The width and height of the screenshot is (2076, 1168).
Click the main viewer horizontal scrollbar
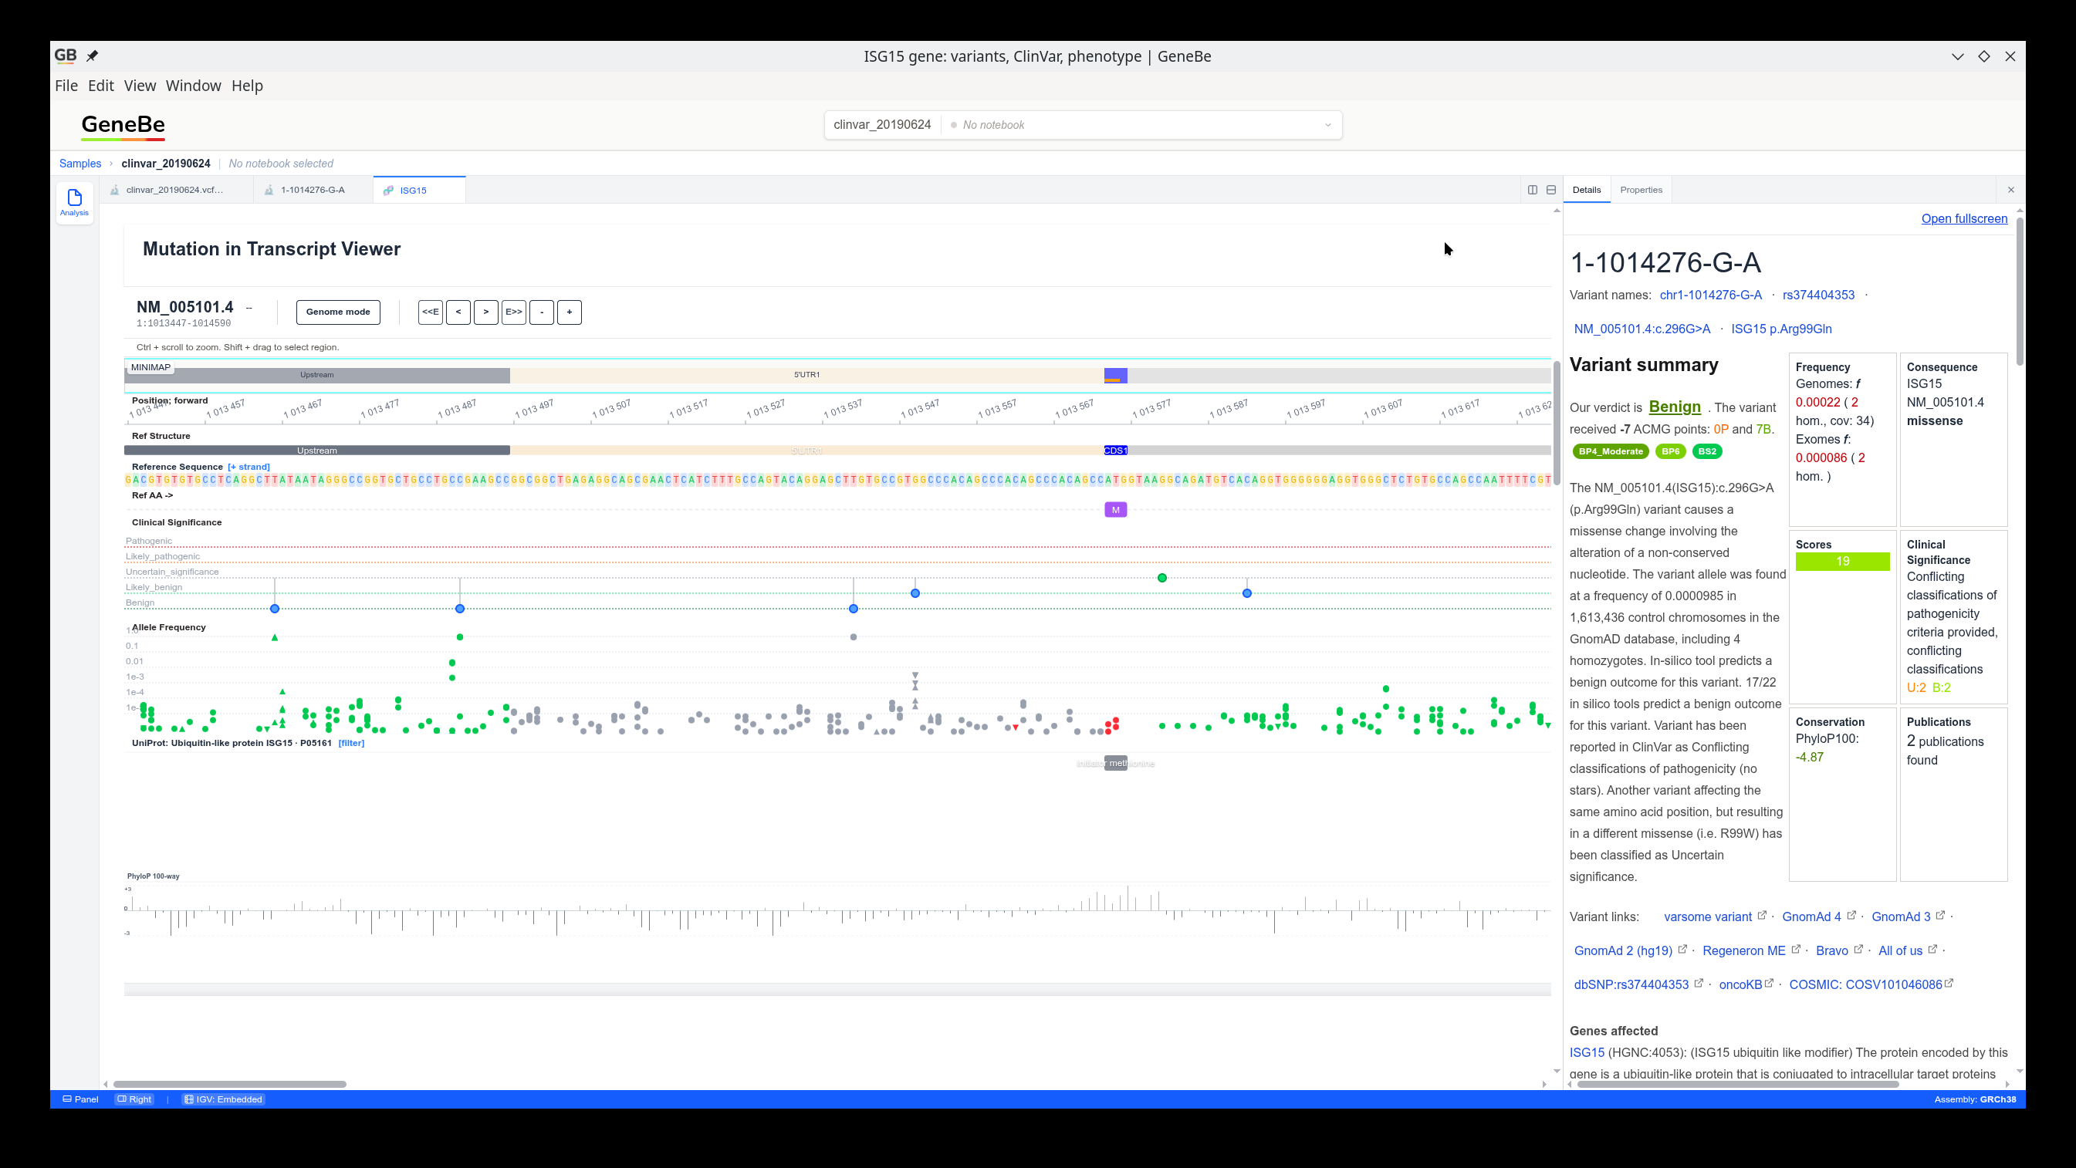point(230,1084)
